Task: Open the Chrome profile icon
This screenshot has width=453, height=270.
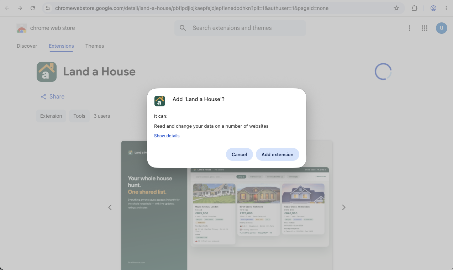Action: coord(433,8)
